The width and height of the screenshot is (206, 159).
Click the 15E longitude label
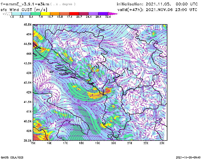(33, 143)
